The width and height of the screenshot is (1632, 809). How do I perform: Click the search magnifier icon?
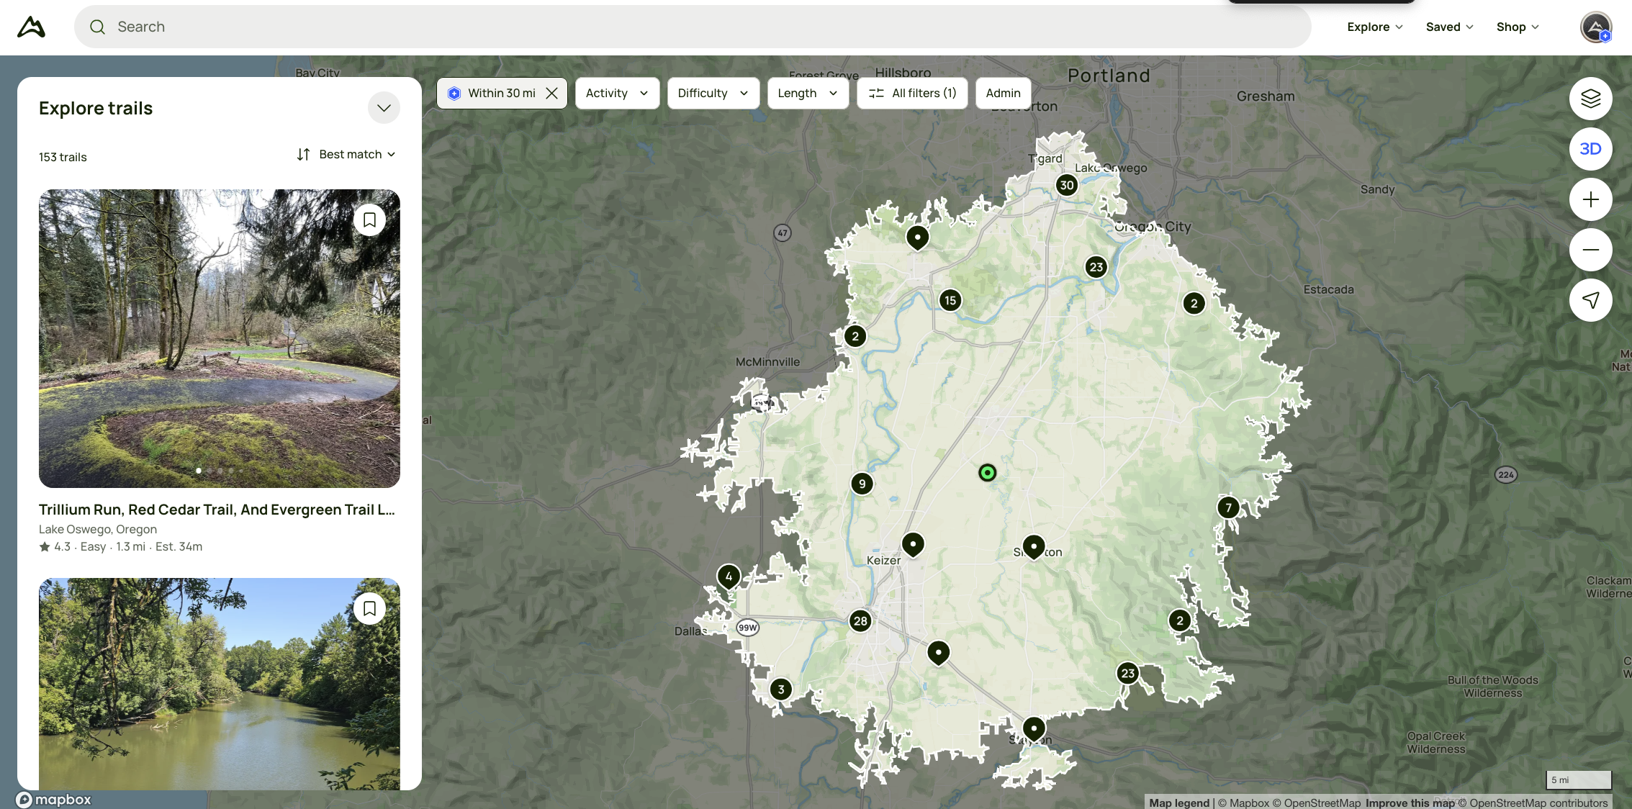97,27
